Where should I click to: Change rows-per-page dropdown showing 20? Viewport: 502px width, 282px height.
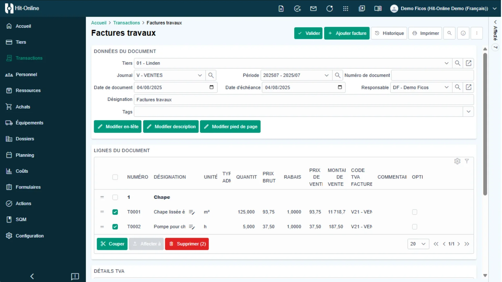tap(418, 244)
